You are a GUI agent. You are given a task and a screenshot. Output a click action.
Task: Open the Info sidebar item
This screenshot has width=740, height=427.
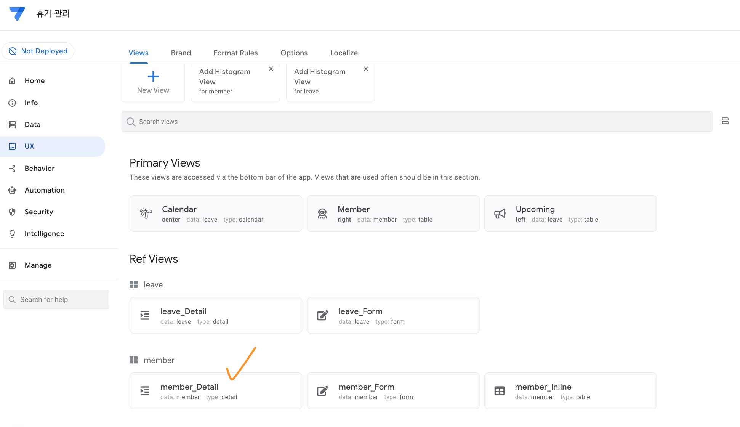(x=31, y=103)
